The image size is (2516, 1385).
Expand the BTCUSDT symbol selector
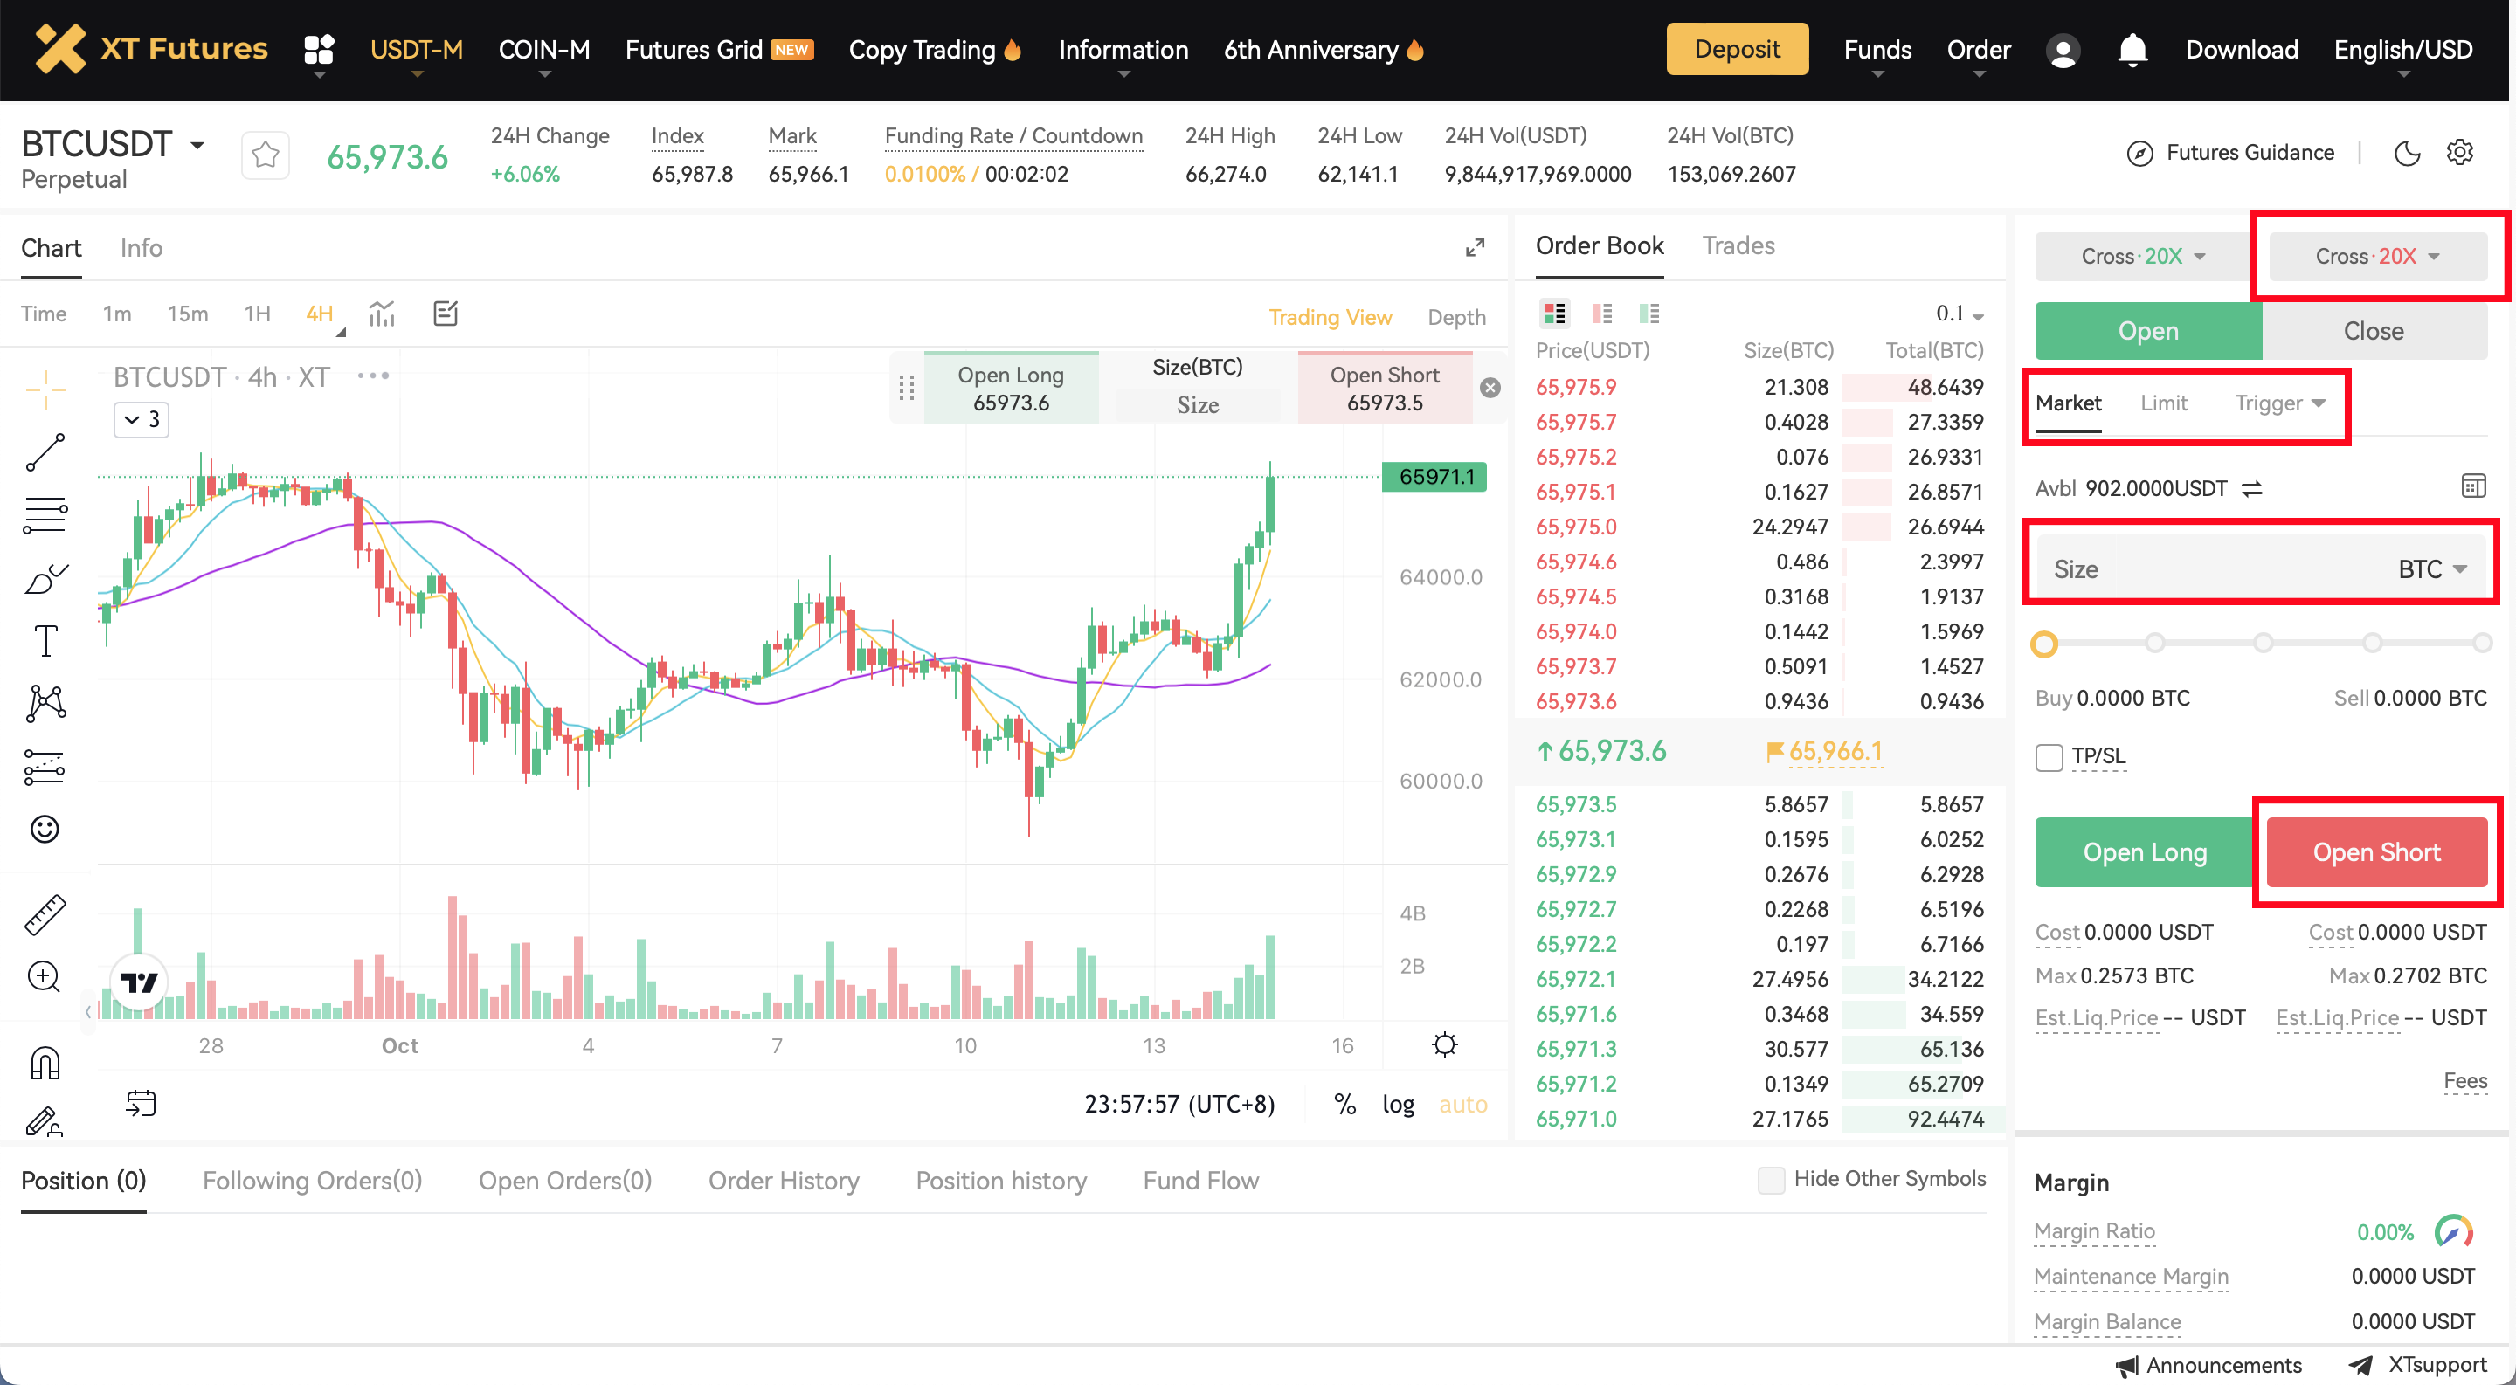pos(197,146)
